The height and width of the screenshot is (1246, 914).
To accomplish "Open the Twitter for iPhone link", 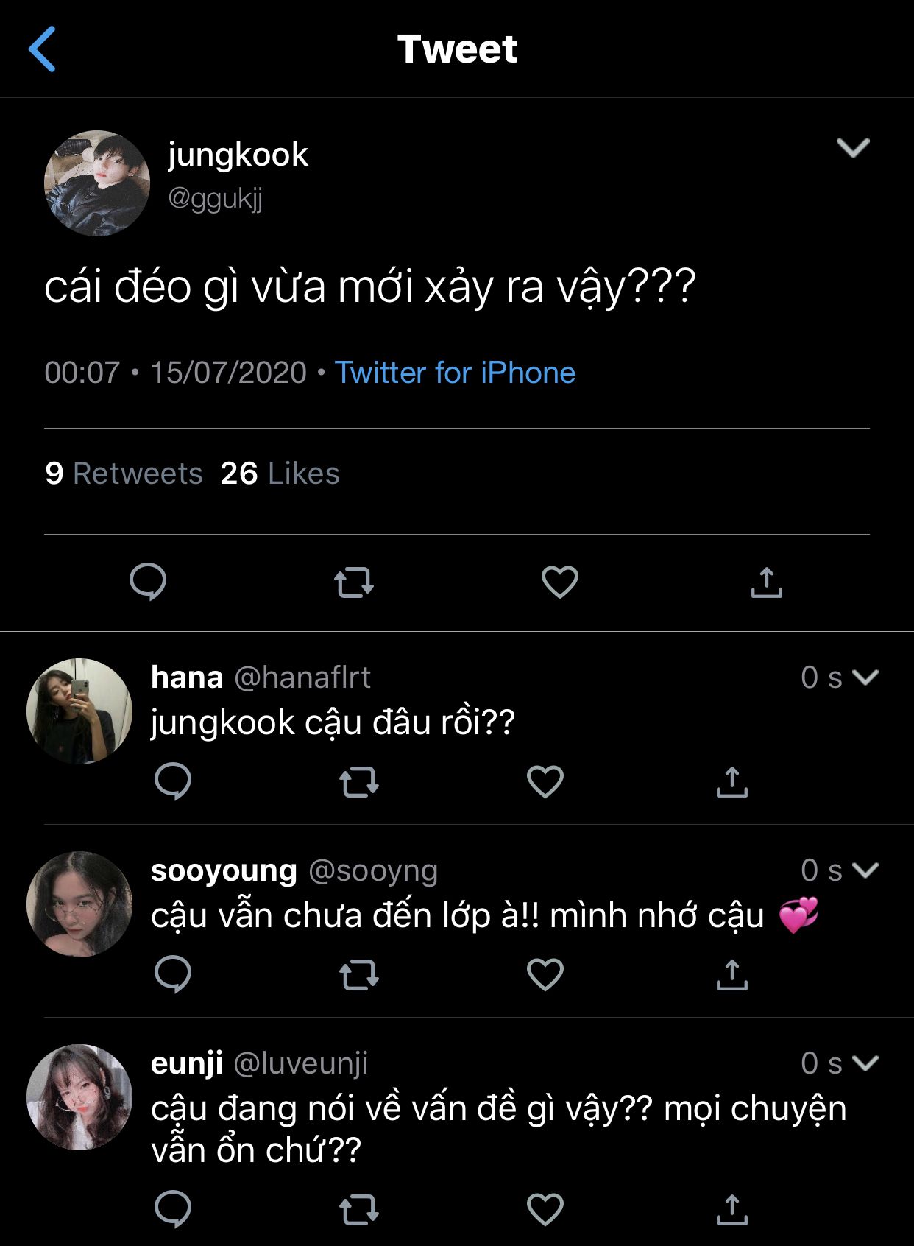I will pos(455,373).
